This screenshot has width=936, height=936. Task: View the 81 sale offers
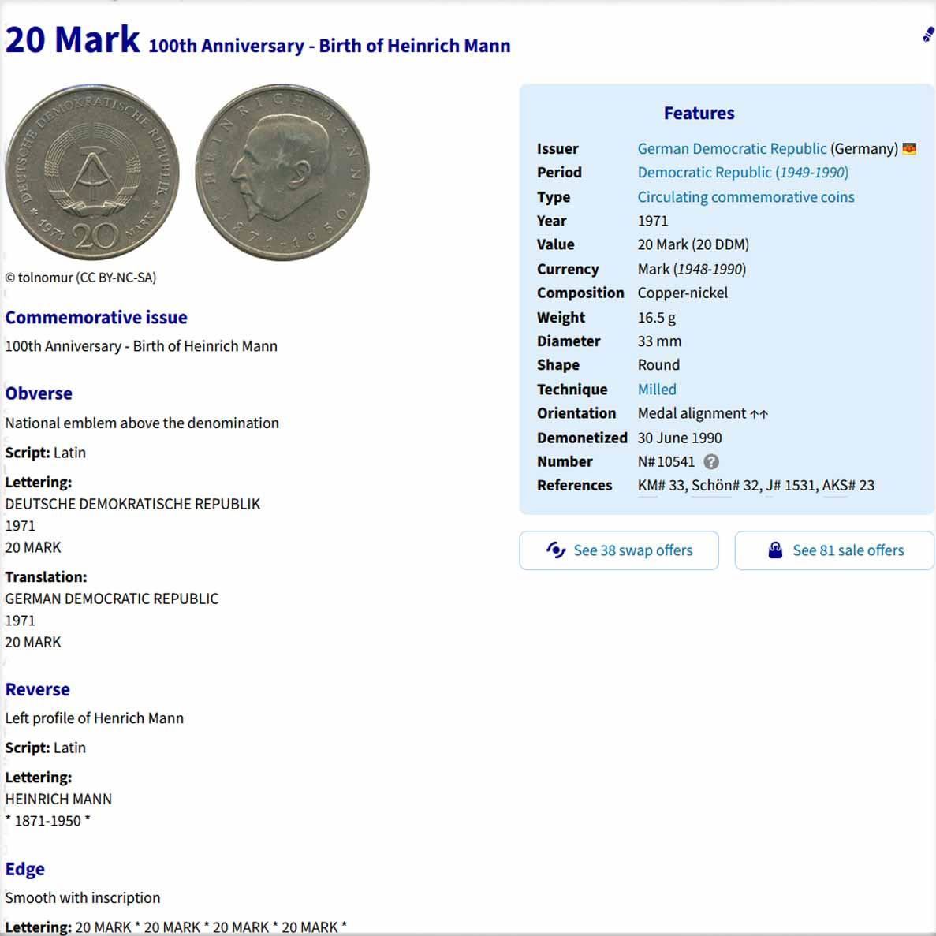834,550
